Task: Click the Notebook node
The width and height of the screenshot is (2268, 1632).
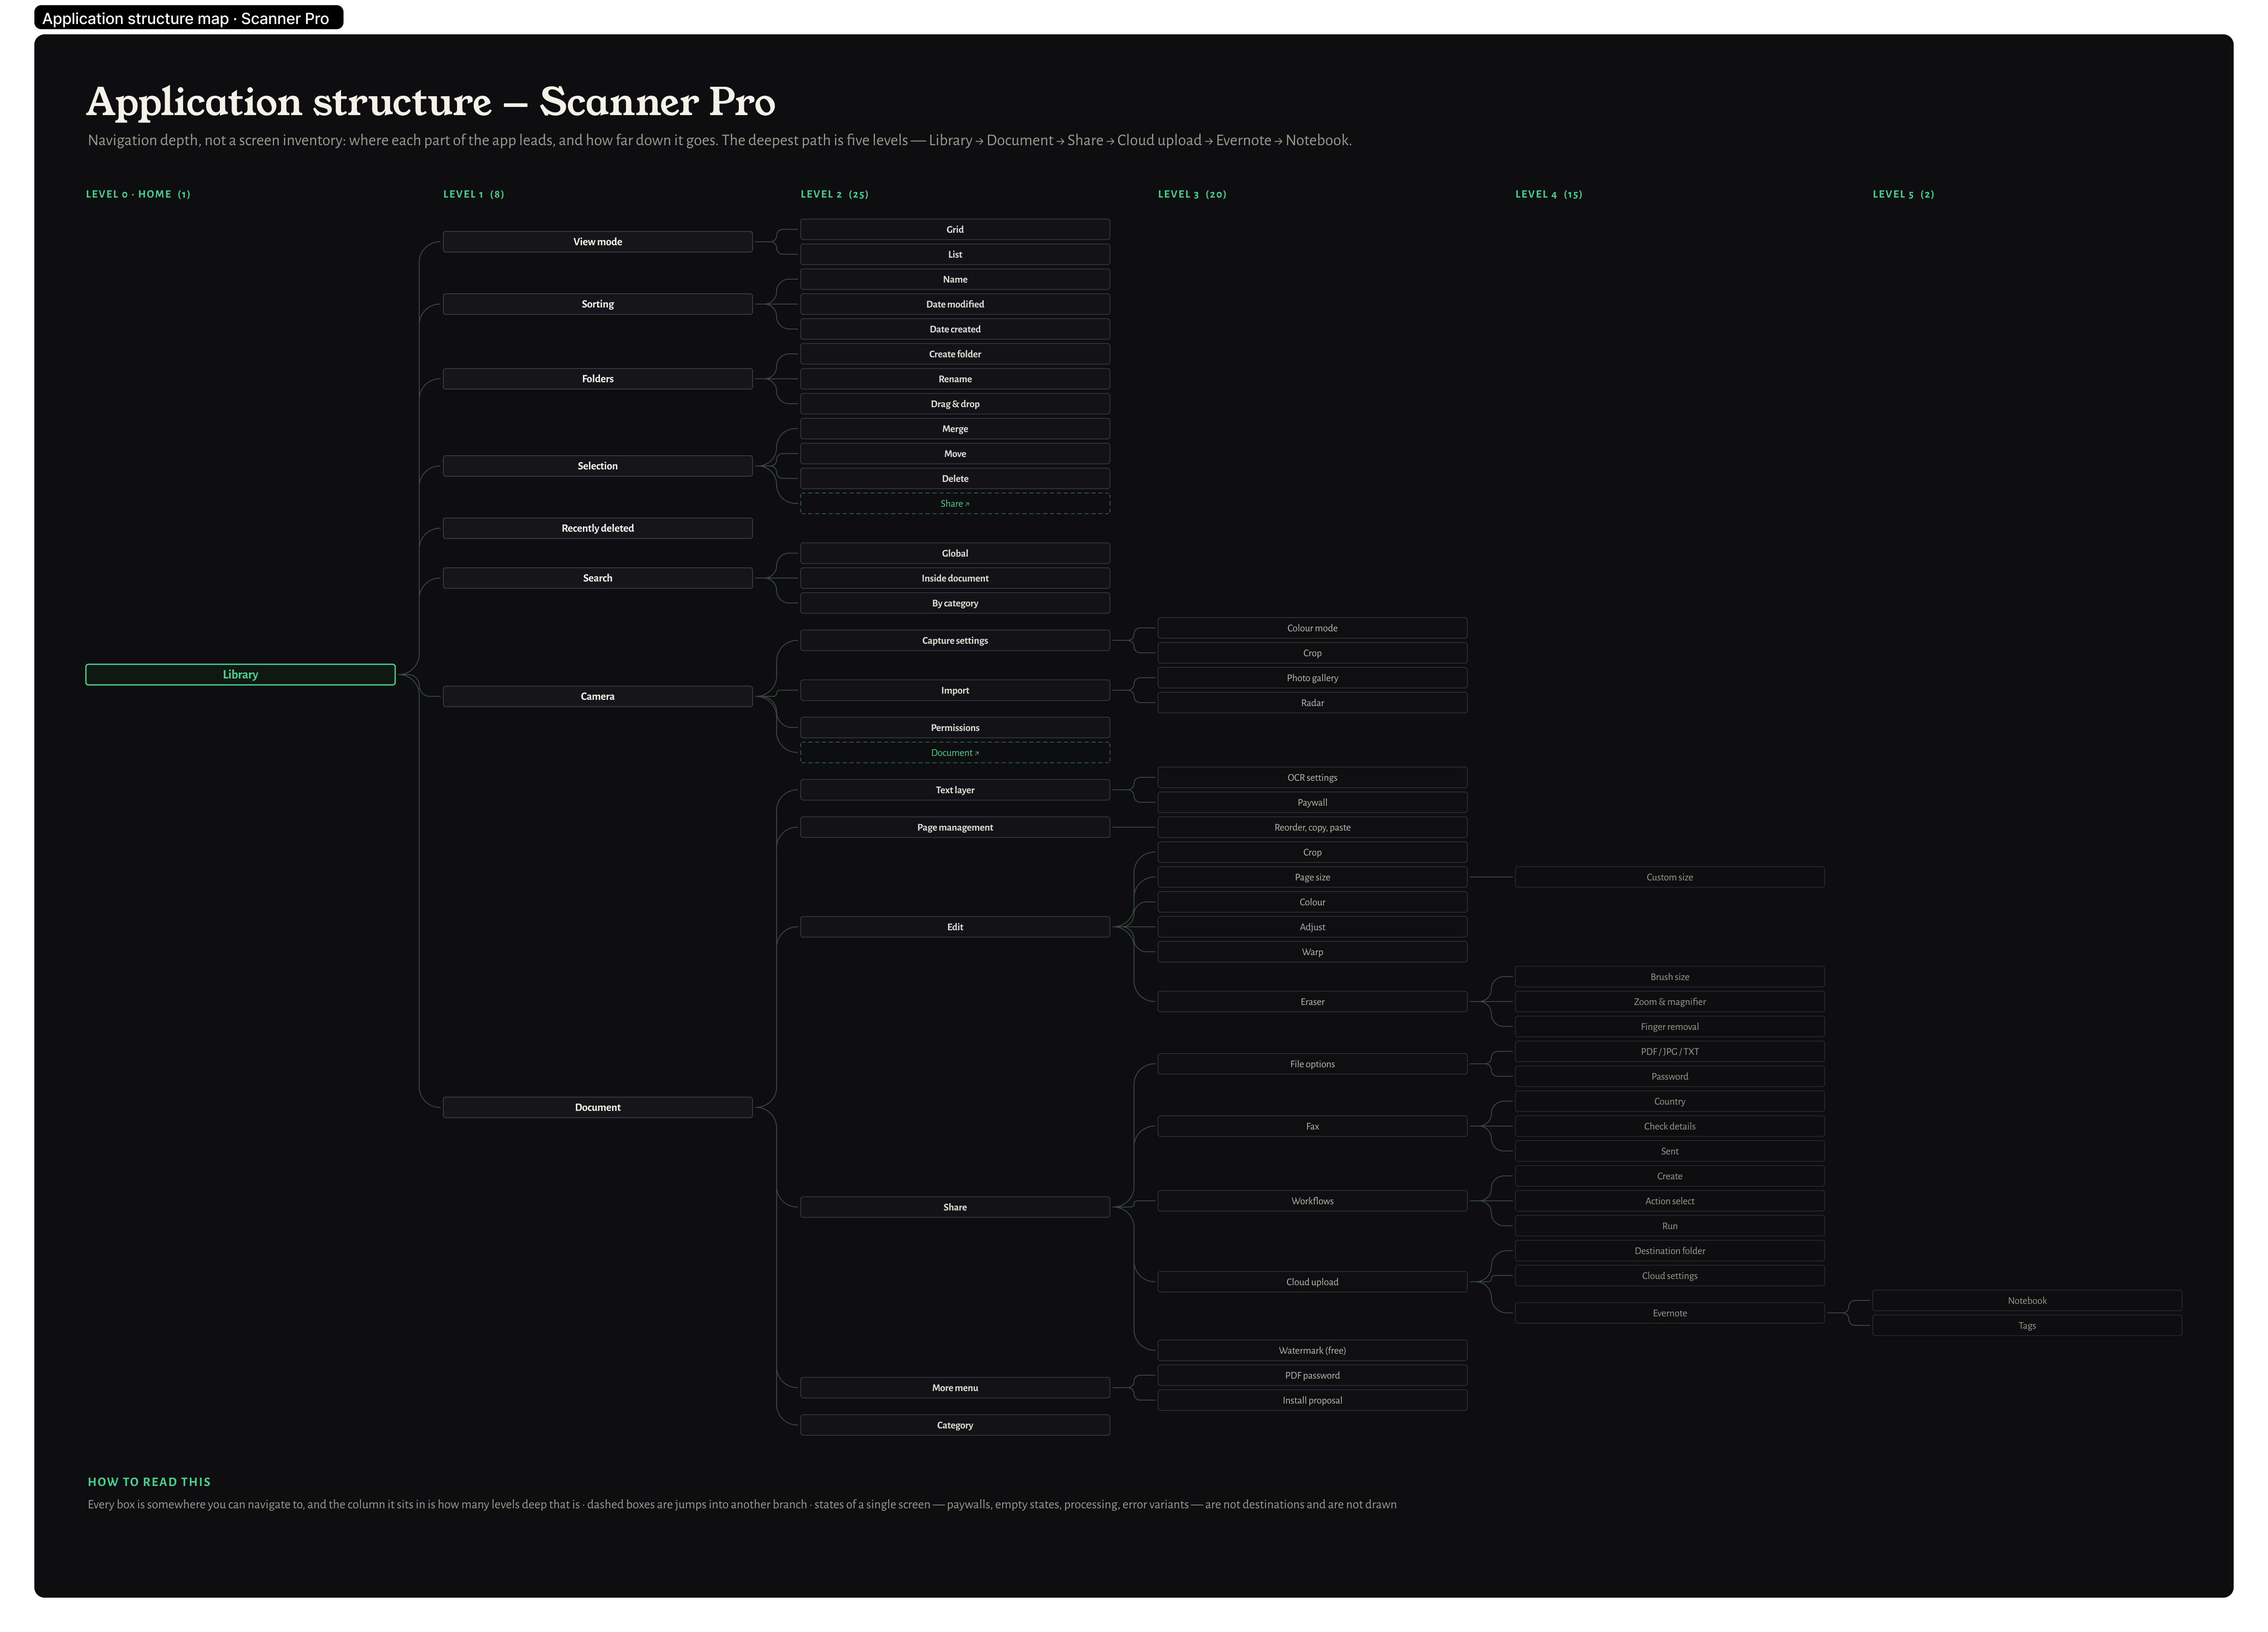Action: tap(2027, 1301)
